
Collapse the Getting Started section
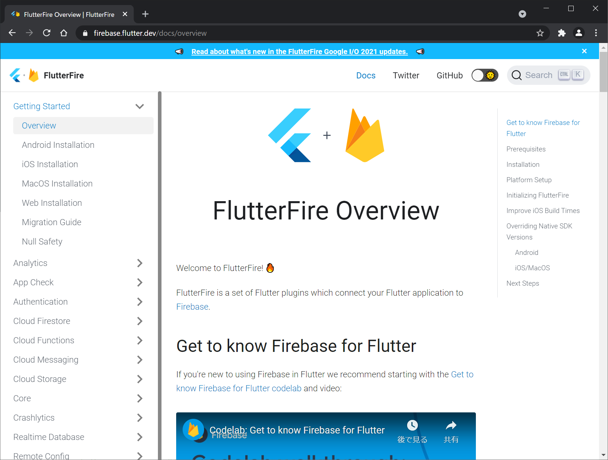coord(140,106)
